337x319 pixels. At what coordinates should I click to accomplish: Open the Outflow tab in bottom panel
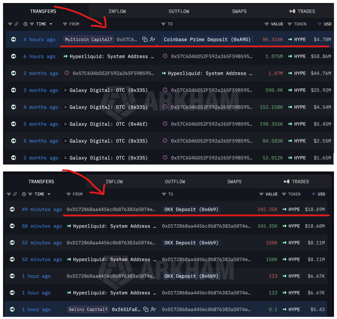click(x=175, y=181)
